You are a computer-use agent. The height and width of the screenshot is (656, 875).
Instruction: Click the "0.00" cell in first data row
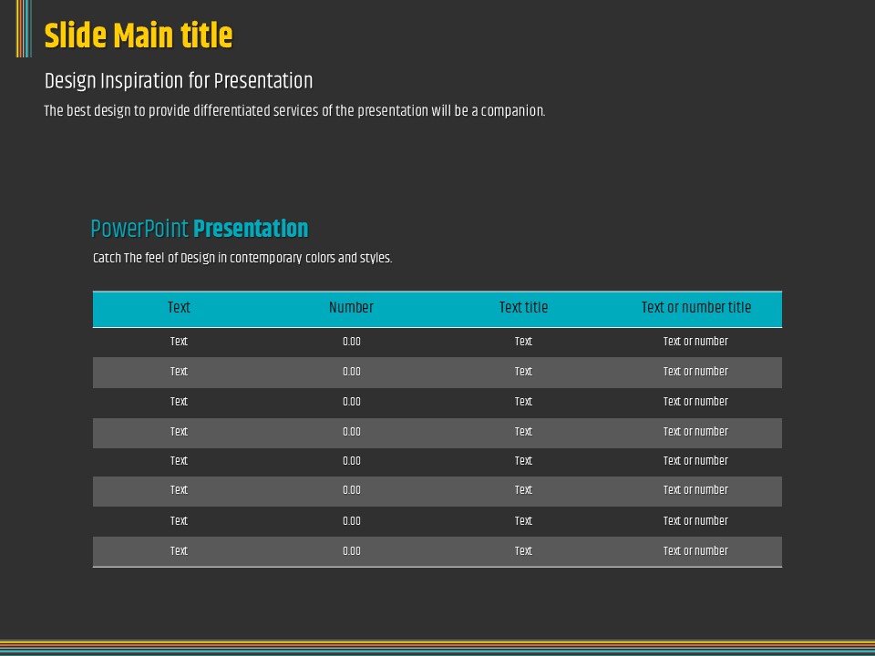point(351,342)
